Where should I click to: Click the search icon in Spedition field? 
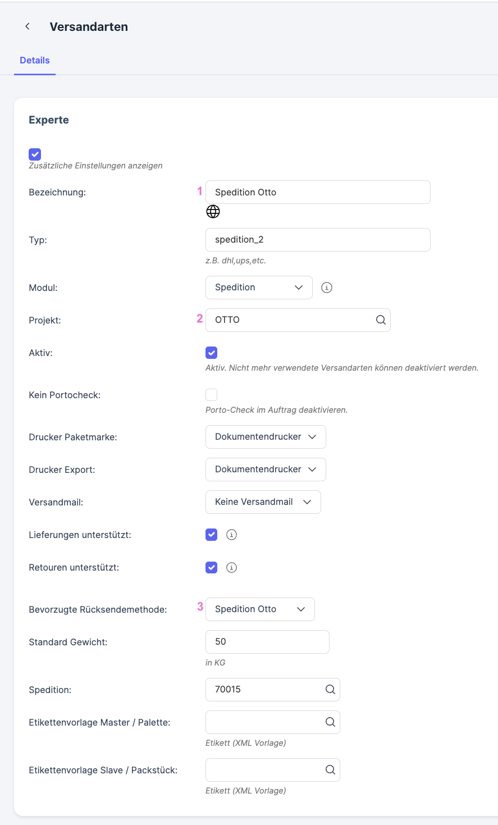(330, 689)
